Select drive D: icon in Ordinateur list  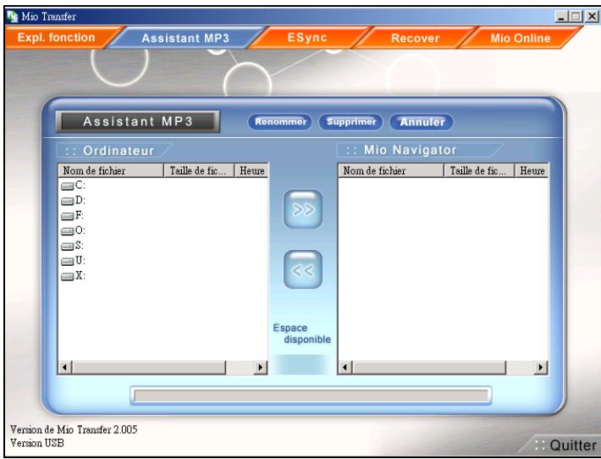(x=68, y=201)
